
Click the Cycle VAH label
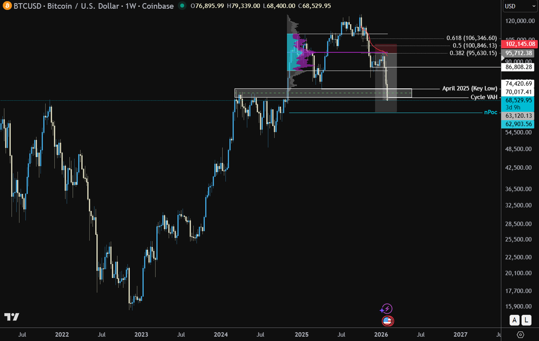pos(484,97)
